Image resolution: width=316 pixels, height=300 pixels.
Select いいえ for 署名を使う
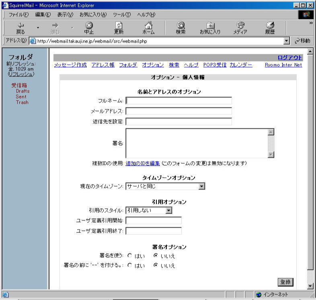click(x=156, y=255)
